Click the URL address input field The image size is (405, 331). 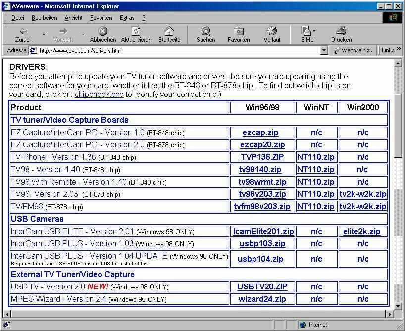[x=178, y=50]
